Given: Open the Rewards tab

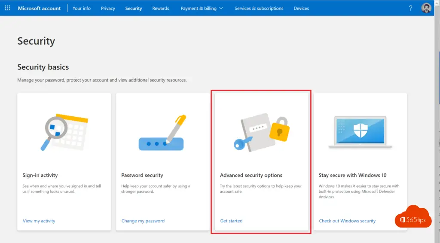Looking at the screenshot, I should point(161,9).
